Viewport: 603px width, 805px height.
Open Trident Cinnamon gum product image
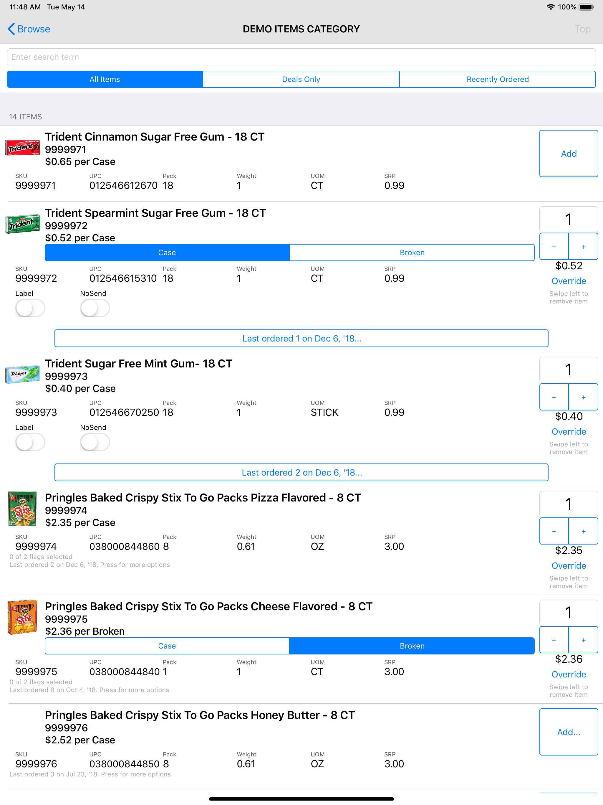[23, 148]
